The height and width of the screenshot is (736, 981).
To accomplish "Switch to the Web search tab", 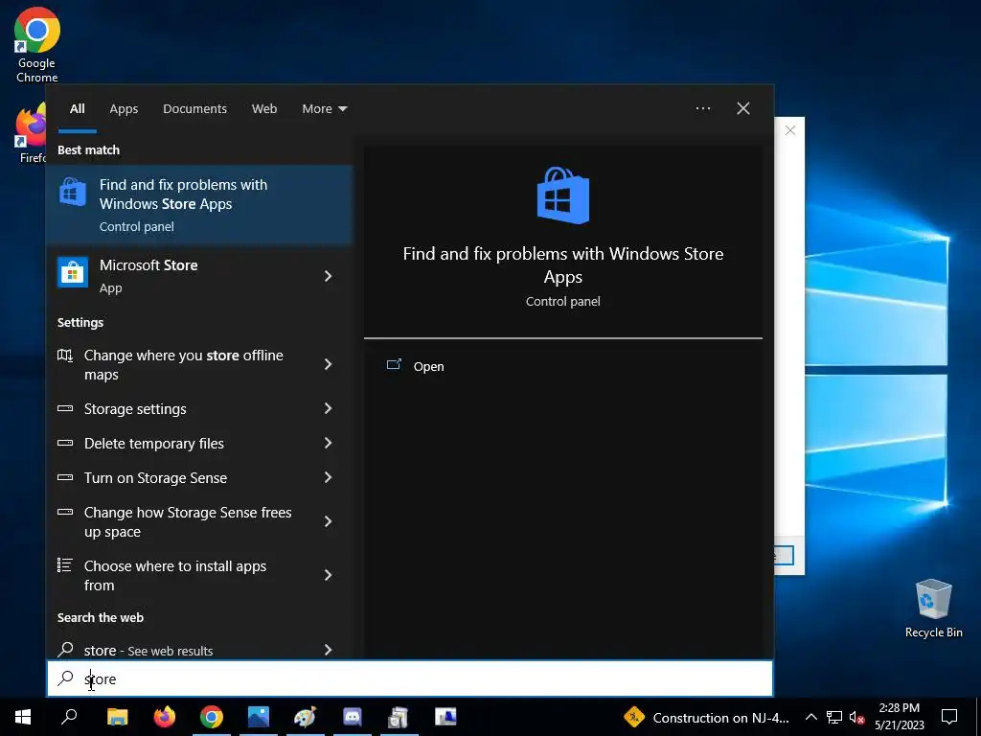I will pos(264,109).
